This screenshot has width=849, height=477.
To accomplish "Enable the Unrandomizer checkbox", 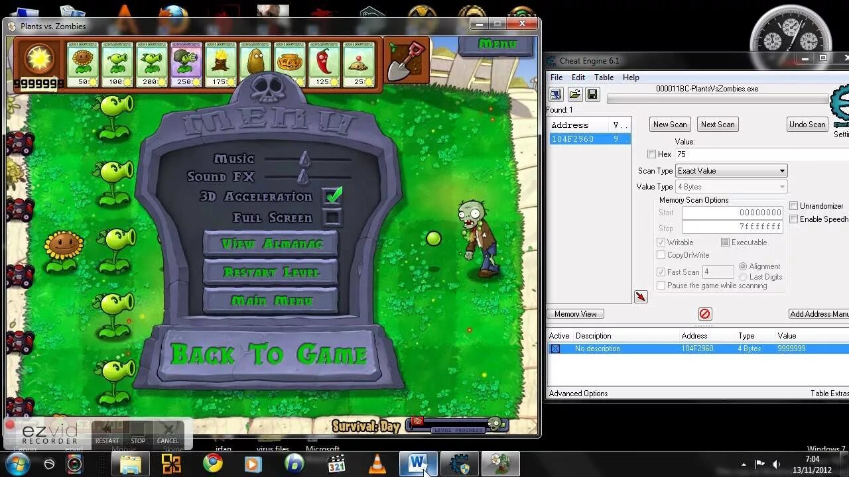I will tap(793, 206).
